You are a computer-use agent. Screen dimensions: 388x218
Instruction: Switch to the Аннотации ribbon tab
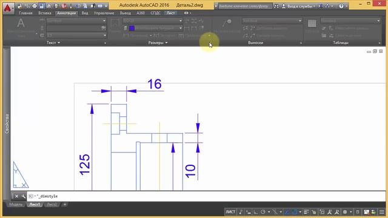tap(66, 13)
